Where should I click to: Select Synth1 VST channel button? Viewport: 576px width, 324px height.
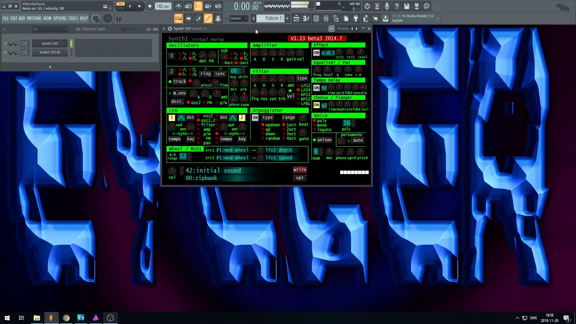(x=49, y=44)
